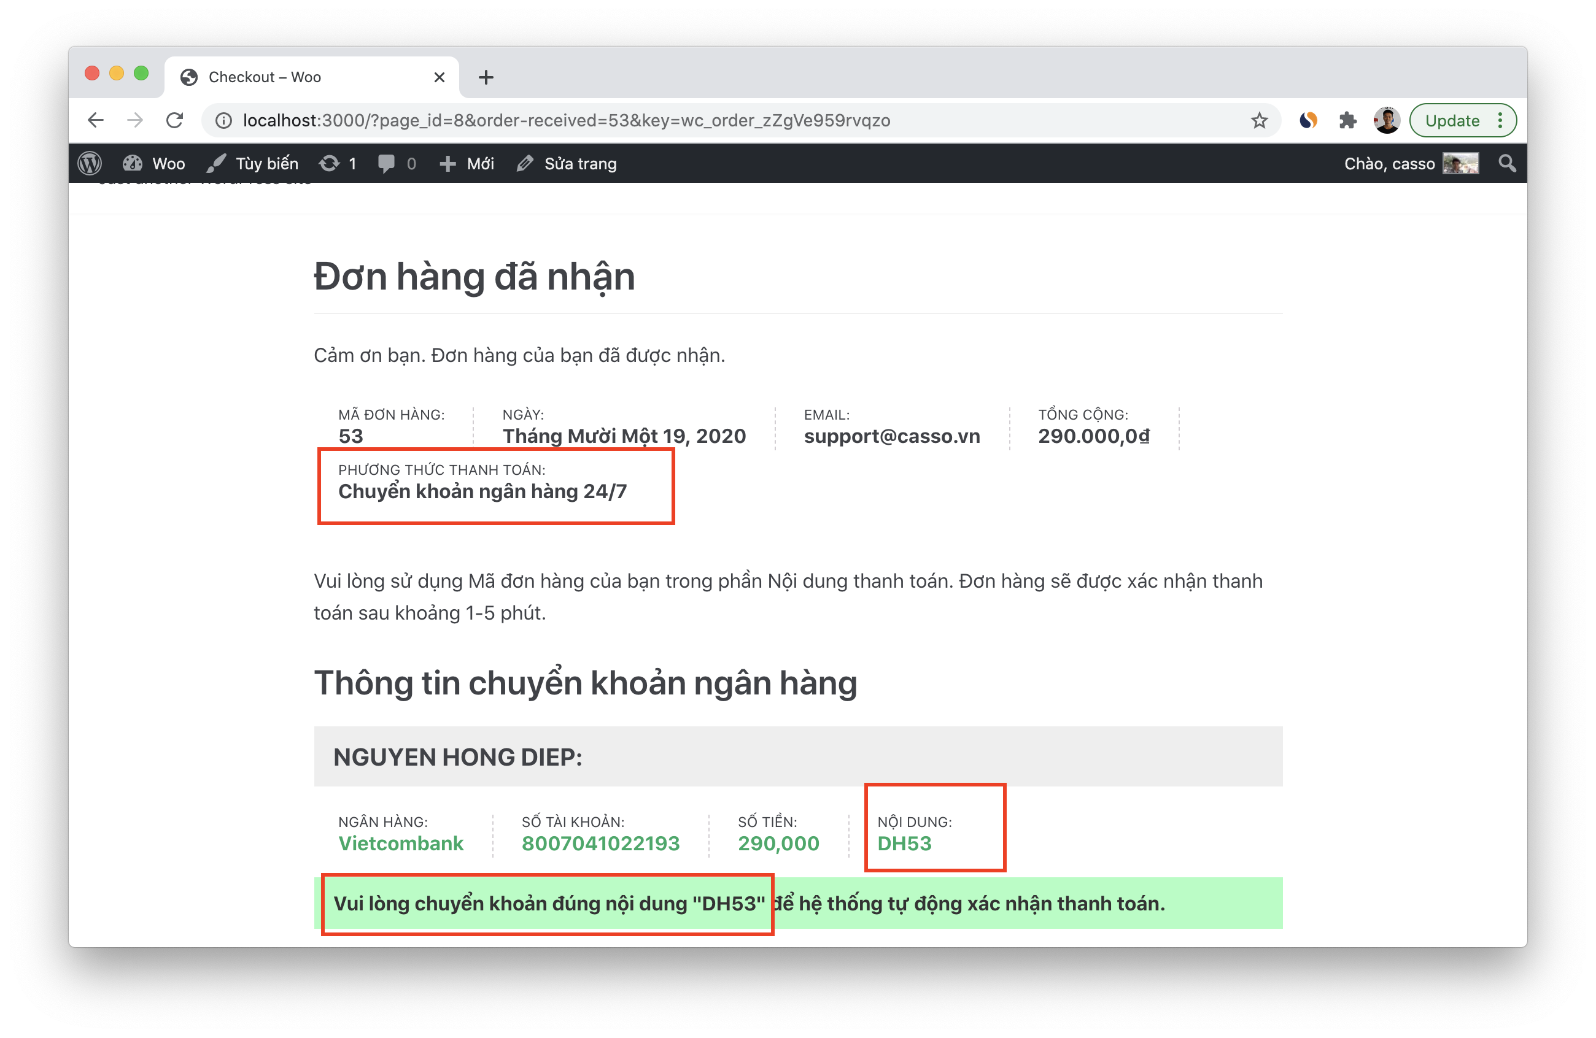Open the Chrome profile avatar
1596x1038 pixels.
[x=1386, y=121]
